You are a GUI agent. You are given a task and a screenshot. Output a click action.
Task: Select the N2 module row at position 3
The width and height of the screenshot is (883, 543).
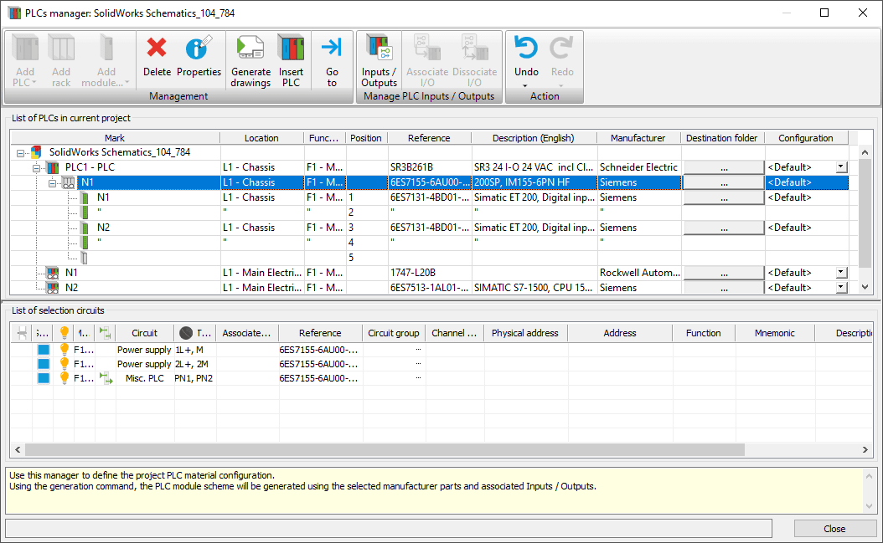430,228
